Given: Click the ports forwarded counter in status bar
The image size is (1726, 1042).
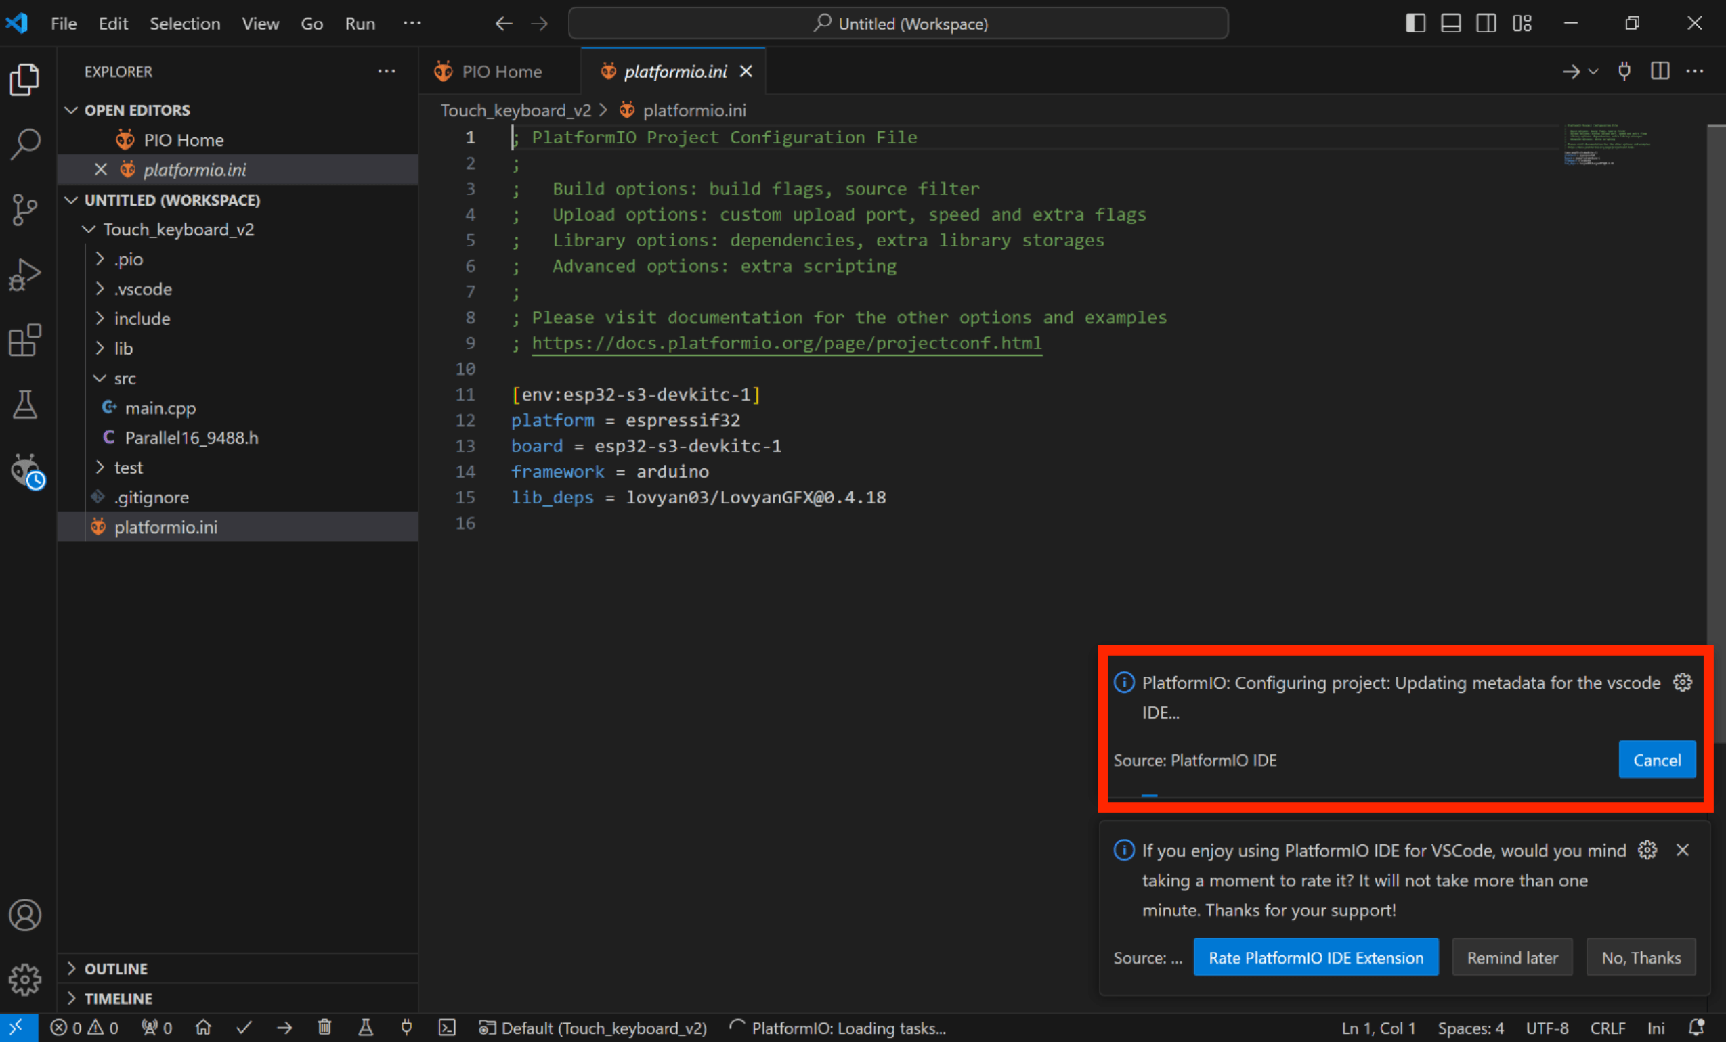Looking at the screenshot, I should click(157, 1027).
